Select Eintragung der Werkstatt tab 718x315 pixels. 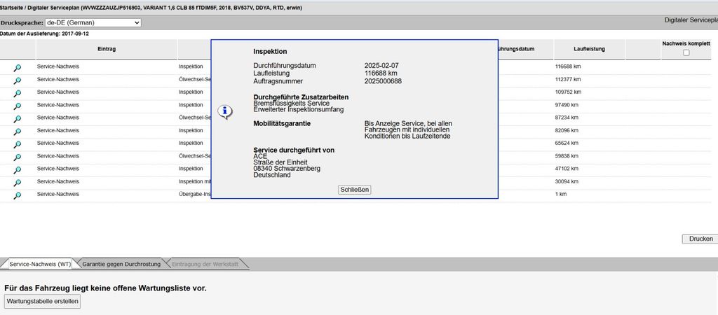pyautogui.click(x=206, y=264)
